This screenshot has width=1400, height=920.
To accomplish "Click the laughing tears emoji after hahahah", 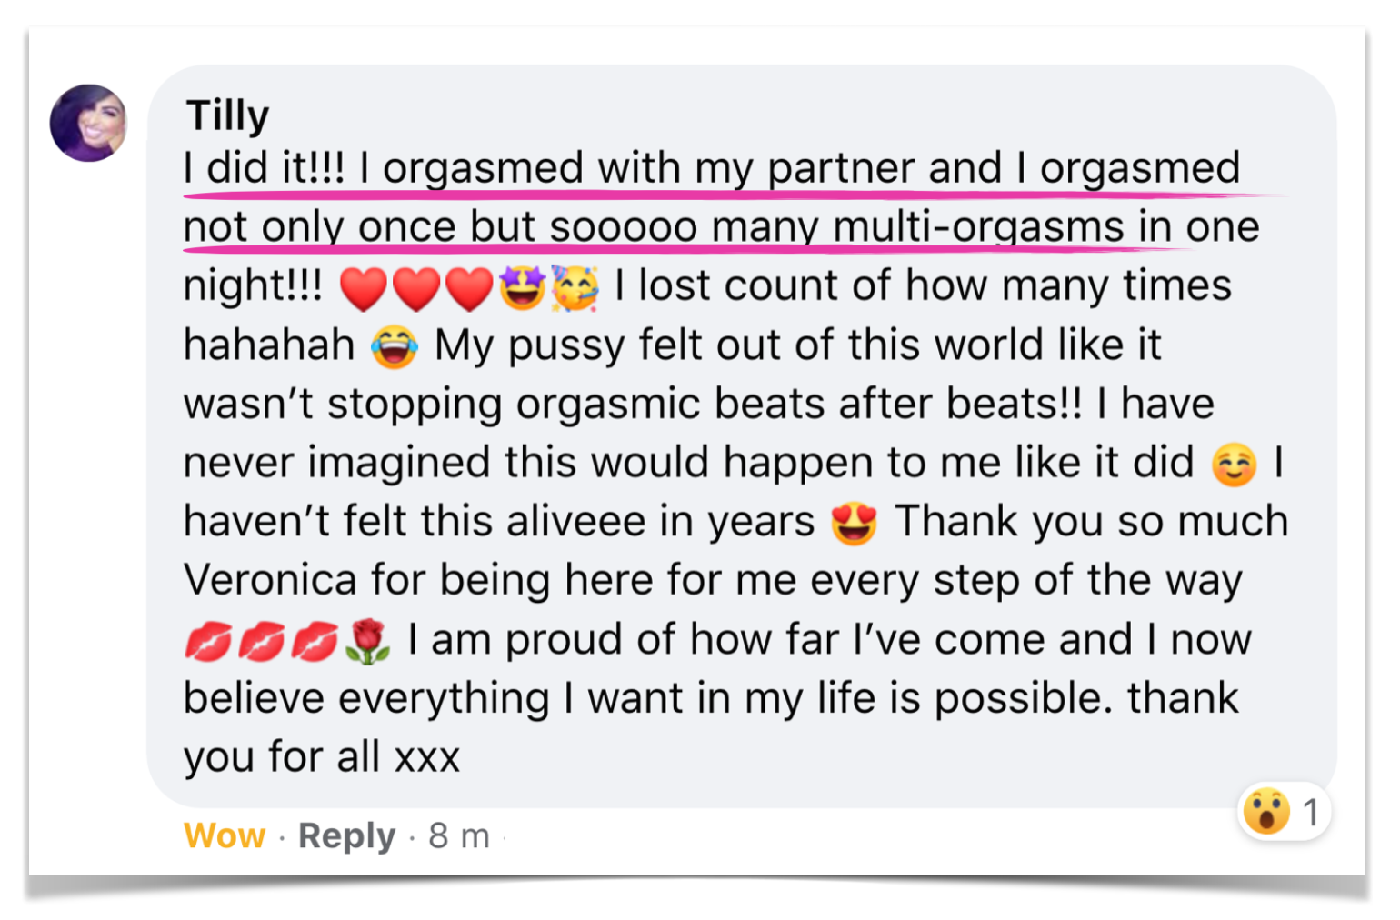I will pos(395,347).
